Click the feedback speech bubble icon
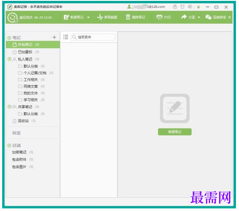 pyautogui.click(x=190, y=6)
